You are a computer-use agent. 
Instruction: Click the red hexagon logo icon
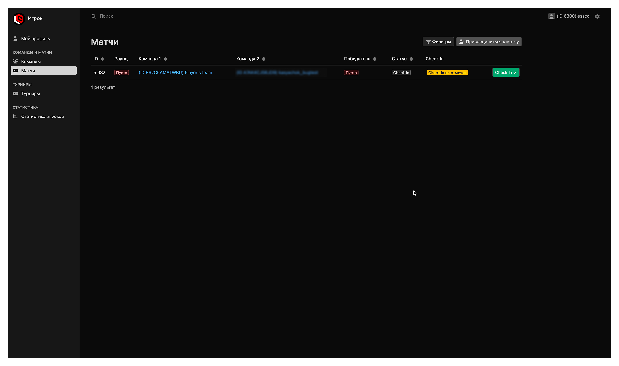pyautogui.click(x=19, y=19)
